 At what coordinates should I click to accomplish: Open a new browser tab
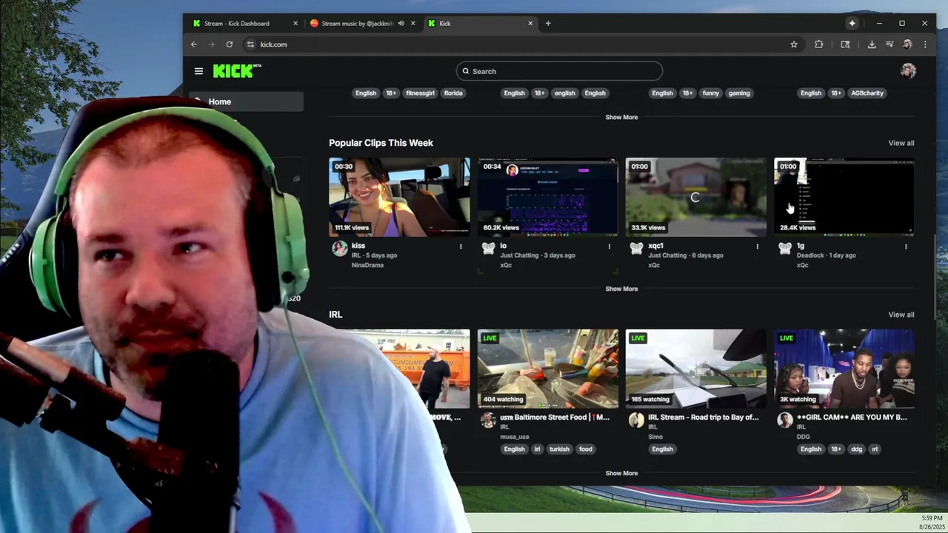[548, 23]
